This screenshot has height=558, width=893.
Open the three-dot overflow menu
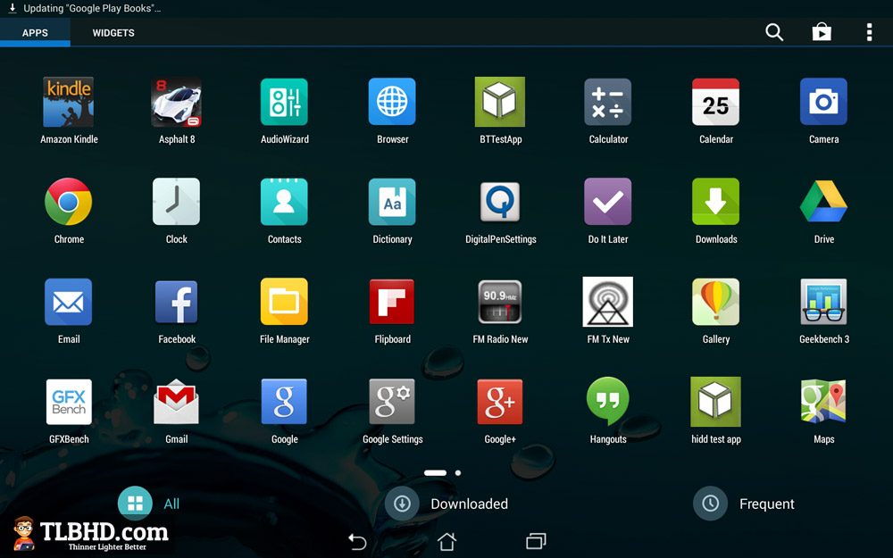869,32
